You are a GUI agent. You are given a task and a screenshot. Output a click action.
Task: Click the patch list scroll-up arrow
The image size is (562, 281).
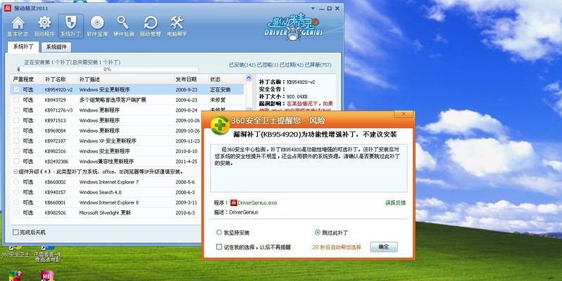(249, 78)
